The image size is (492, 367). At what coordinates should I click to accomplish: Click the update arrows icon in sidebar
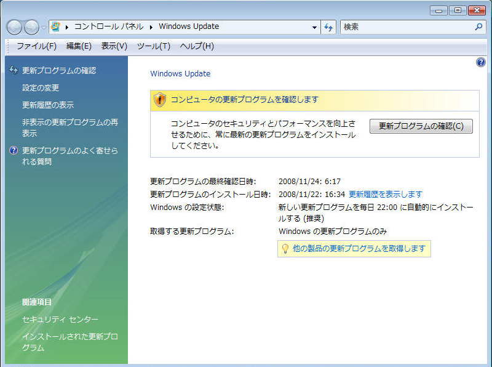pyautogui.click(x=14, y=70)
